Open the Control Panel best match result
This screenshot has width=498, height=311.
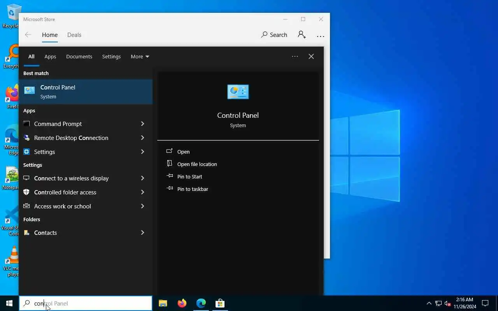pyautogui.click(x=86, y=92)
